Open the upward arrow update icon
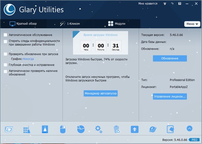The image size is (202, 144). coord(134,129)
